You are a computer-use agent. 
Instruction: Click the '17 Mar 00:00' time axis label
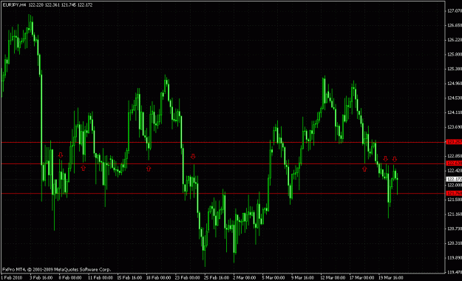(x=361, y=277)
